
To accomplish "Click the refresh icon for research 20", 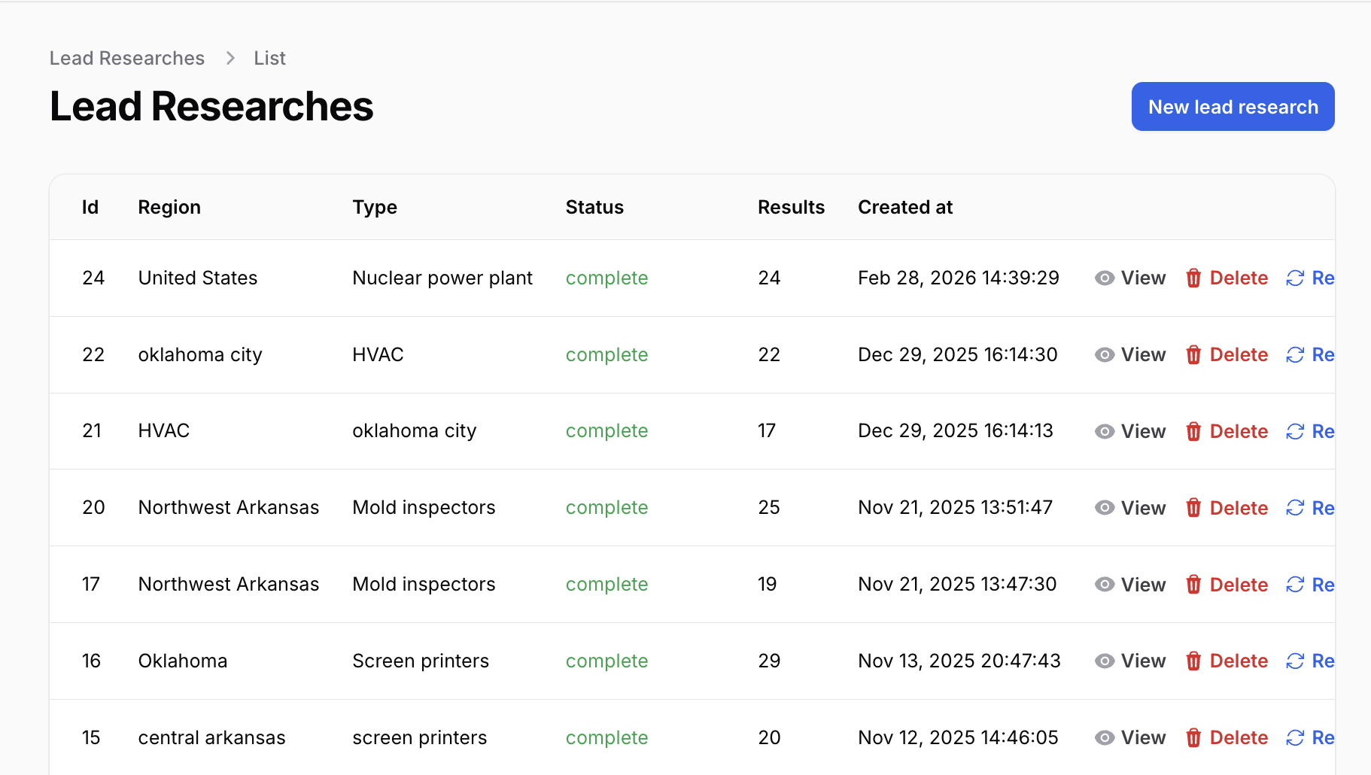I will pyautogui.click(x=1295, y=508).
